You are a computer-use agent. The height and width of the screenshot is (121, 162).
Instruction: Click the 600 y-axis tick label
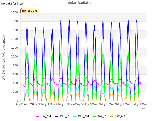tap(15, 74)
